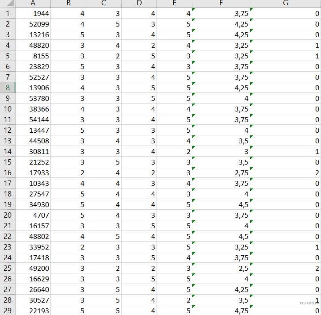This screenshot has width=321, height=315.
Task: Click the select-all corner of the grid
Action: coord(7,4)
